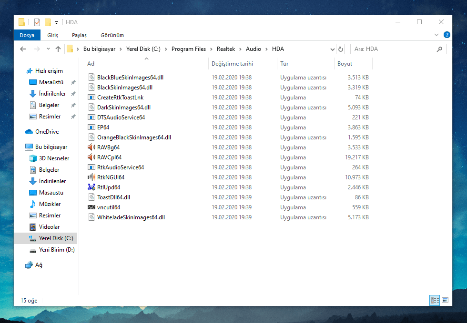Image resolution: width=467 pixels, height=323 pixels.
Task: Open Hızlı erişim in the sidebar
Action: coord(45,71)
